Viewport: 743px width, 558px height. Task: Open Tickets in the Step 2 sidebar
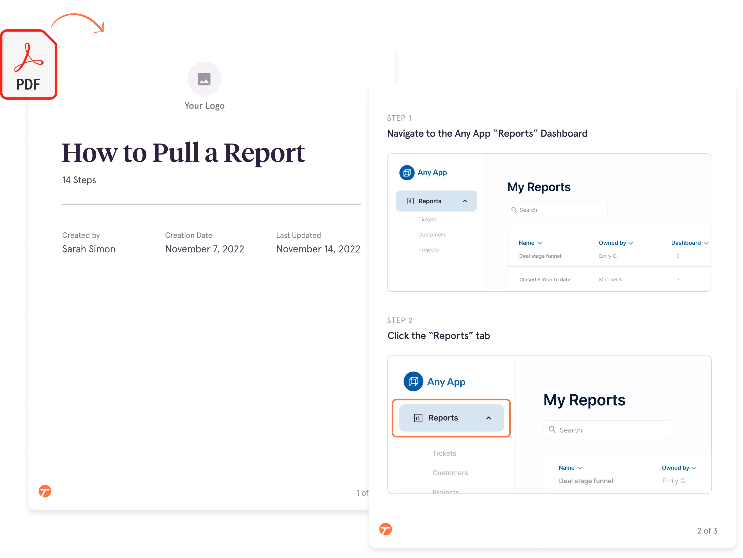pyautogui.click(x=444, y=453)
